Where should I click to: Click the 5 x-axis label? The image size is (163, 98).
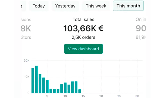coord(47,96)
